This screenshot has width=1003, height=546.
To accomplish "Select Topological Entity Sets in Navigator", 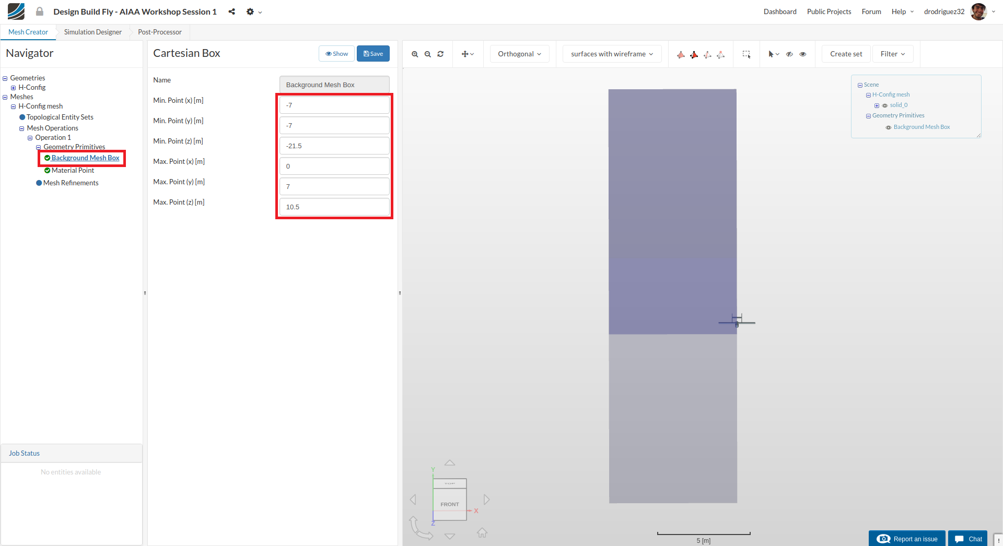I will point(60,117).
